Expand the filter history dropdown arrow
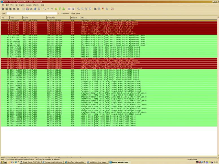 tap(59, 14)
